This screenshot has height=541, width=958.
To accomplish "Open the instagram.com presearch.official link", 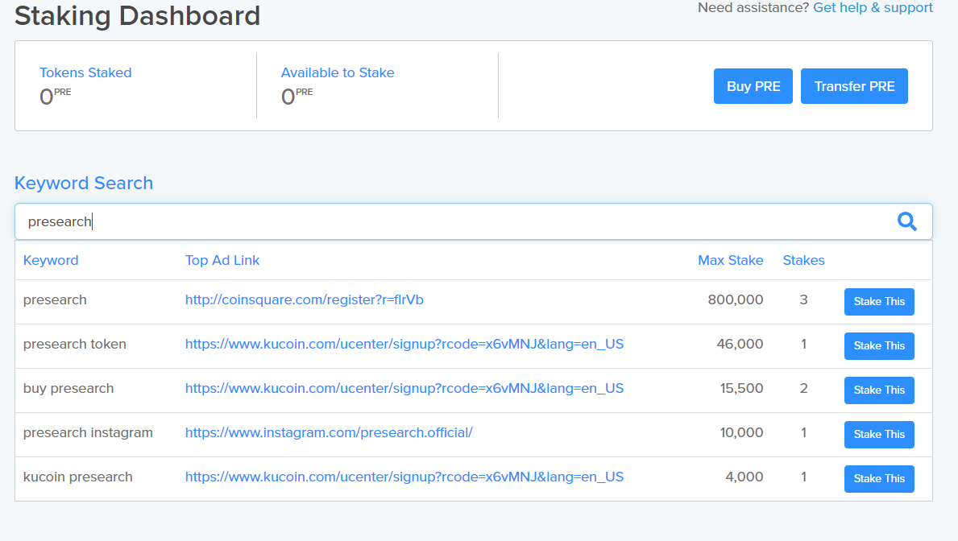I will pos(329,433).
